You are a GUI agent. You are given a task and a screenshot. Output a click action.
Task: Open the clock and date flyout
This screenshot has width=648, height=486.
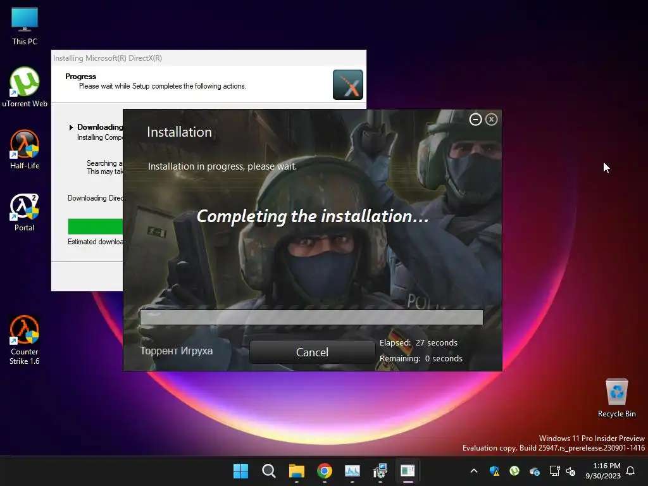click(603, 471)
